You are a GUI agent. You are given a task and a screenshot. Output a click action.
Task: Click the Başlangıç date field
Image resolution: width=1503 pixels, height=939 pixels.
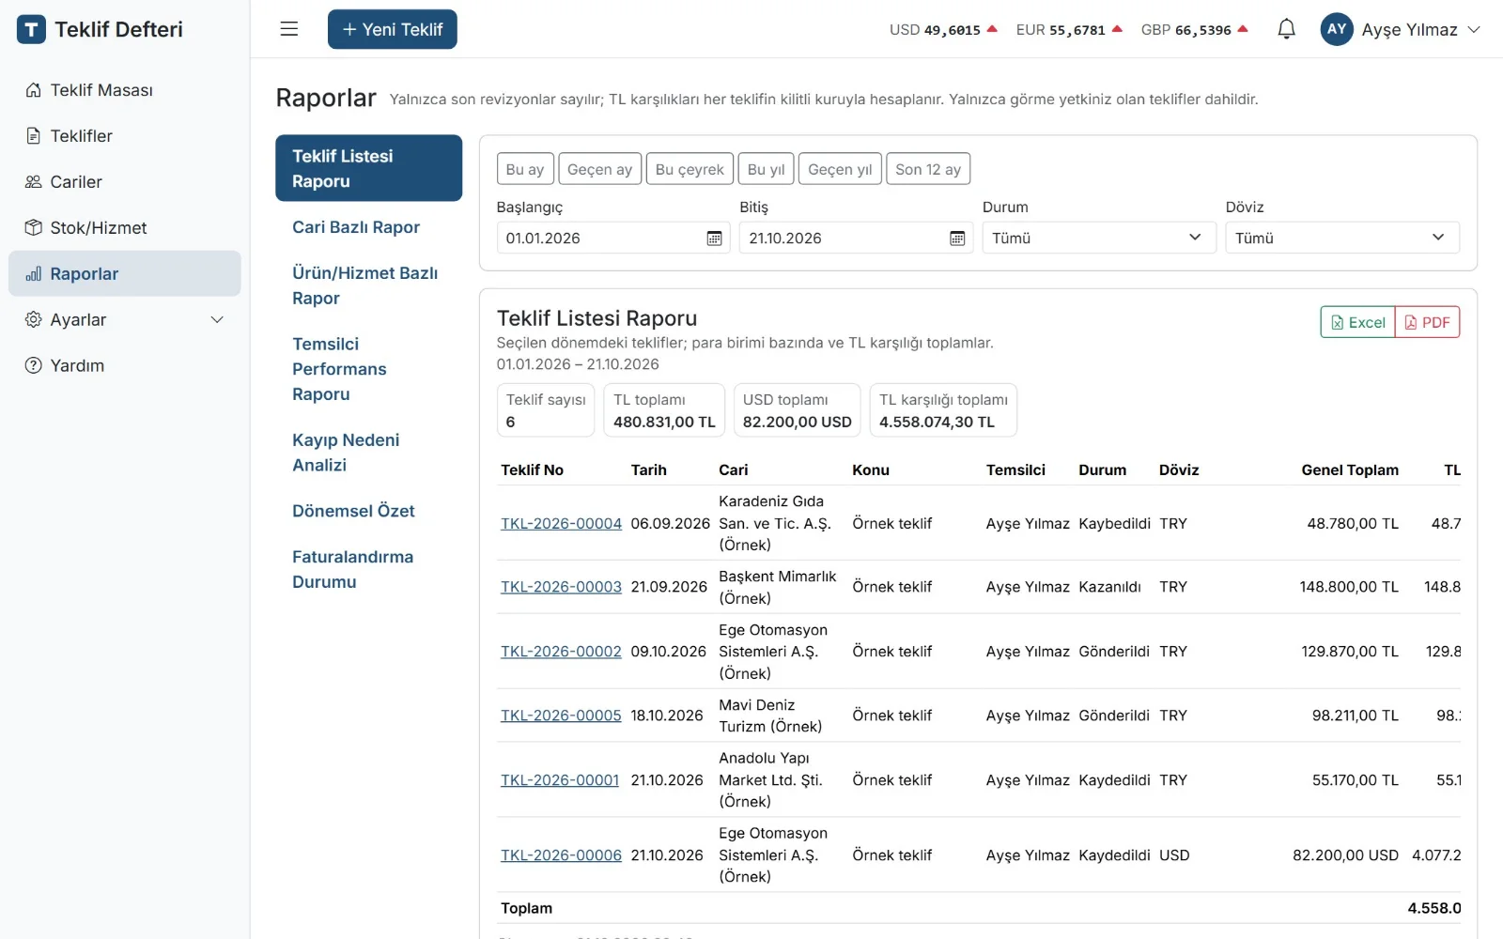[613, 238]
